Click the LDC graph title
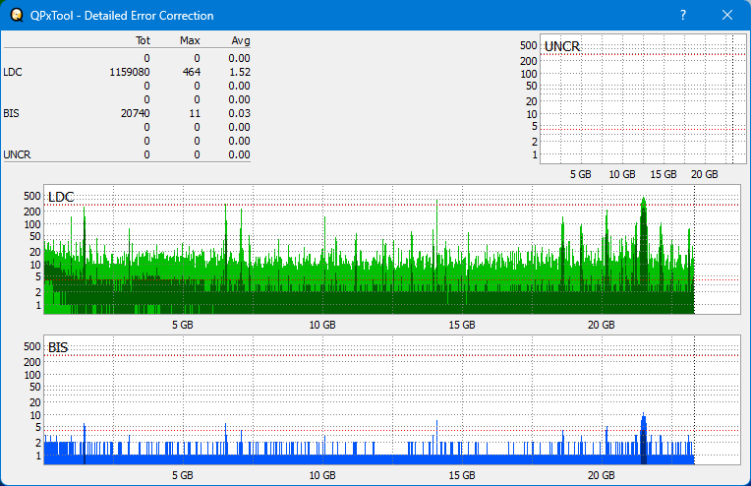This screenshot has width=751, height=486. point(61,197)
